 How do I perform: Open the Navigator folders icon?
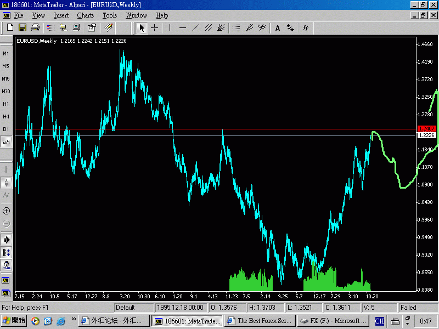click(64, 28)
